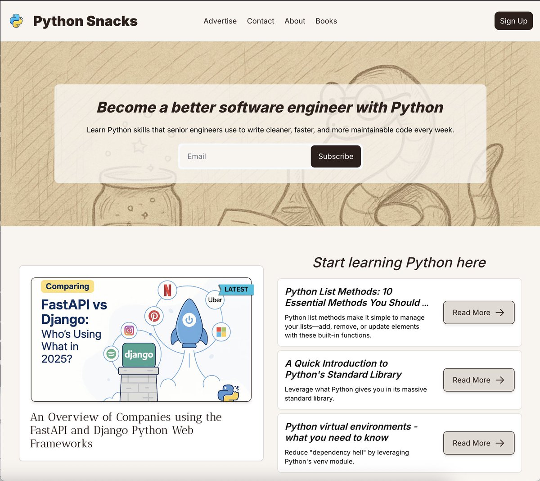The height and width of the screenshot is (481, 540).
Task: Focus the Email input field
Action: point(245,156)
